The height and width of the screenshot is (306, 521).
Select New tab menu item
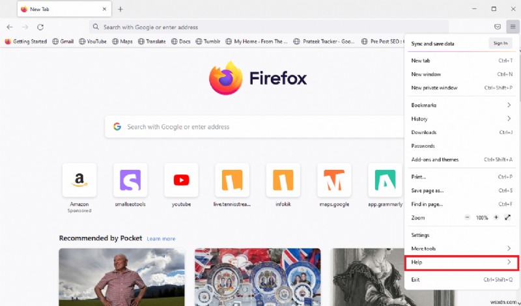(x=462, y=61)
